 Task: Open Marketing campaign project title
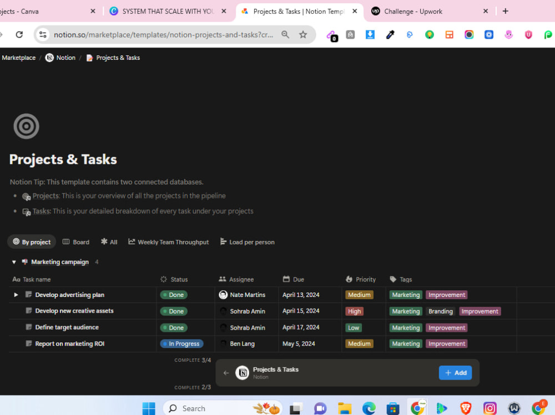click(60, 262)
